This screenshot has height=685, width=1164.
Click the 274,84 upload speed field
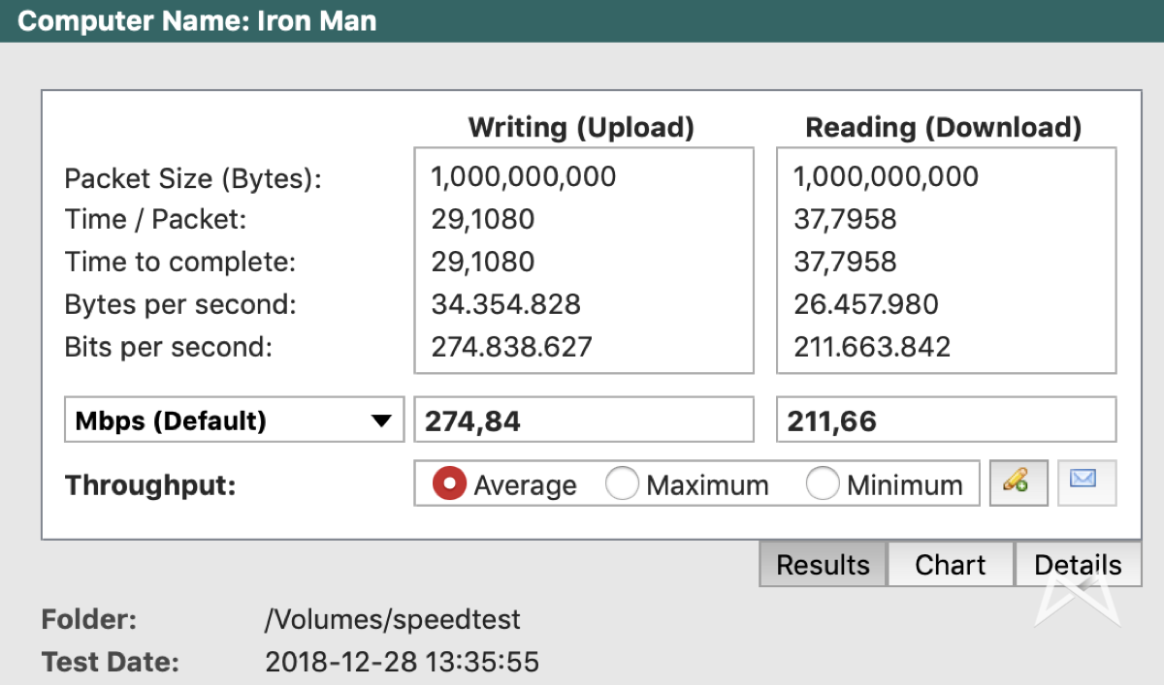(583, 421)
